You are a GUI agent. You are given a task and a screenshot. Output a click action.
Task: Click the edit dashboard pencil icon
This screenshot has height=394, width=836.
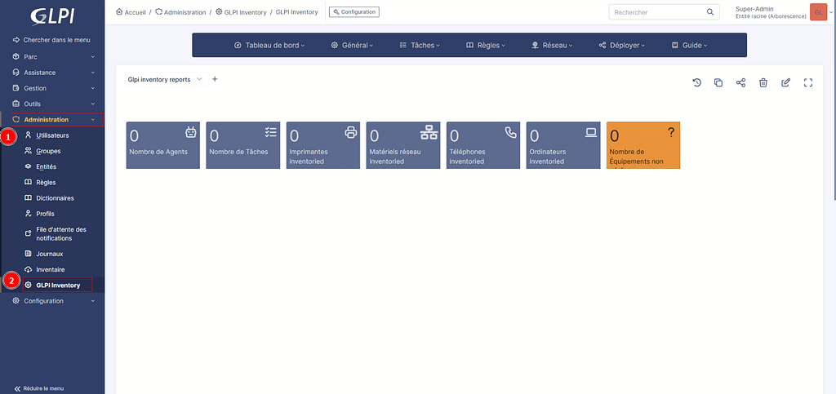pyautogui.click(x=785, y=82)
